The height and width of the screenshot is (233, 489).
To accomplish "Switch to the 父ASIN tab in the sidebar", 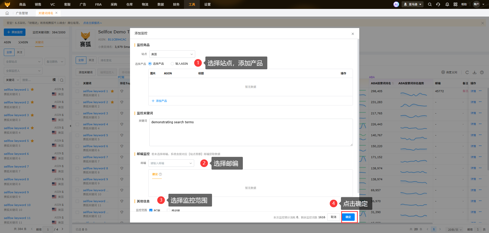I will coord(23,42).
